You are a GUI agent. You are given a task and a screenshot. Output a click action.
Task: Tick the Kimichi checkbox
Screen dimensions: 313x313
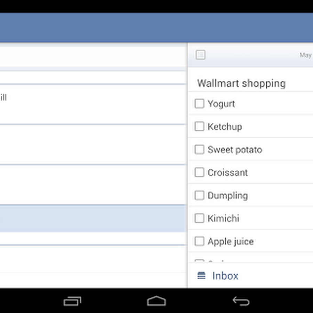click(199, 218)
